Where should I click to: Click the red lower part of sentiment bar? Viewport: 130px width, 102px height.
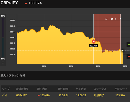pos(3,47)
